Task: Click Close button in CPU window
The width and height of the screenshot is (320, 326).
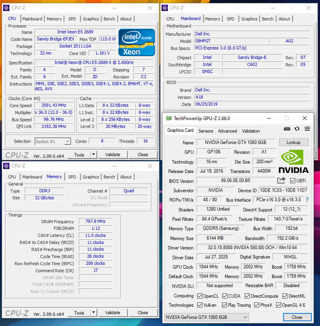Action: [x=143, y=154]
